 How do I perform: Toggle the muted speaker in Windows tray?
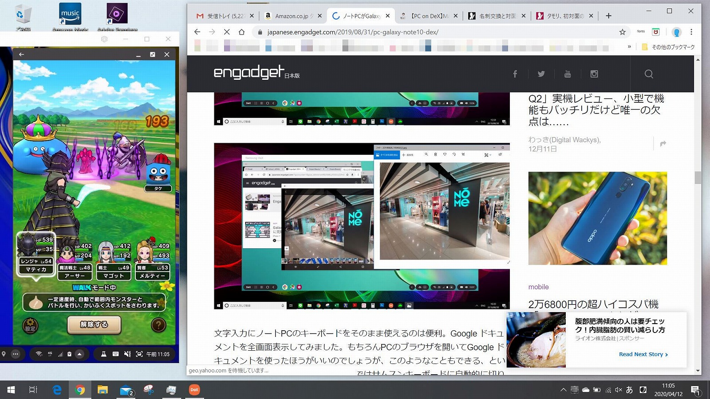pyautogui.click(x=619, y=390)
